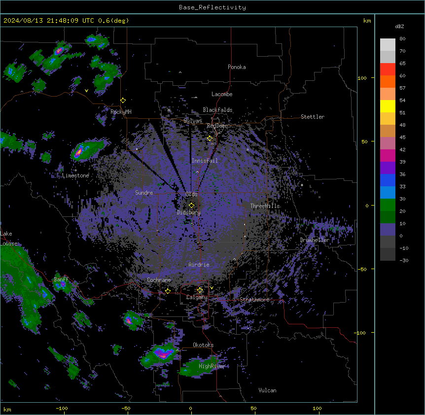Click the 100 tick label on right axis
This screenshot has width=425, height=415.
[x=362, y=78]
